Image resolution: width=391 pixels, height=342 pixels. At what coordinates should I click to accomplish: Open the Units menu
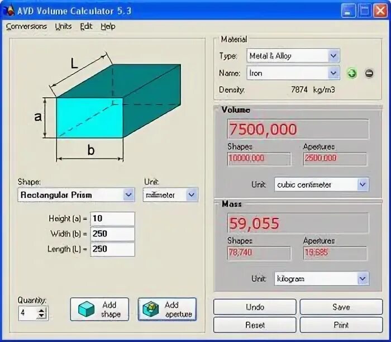(63, 26)
